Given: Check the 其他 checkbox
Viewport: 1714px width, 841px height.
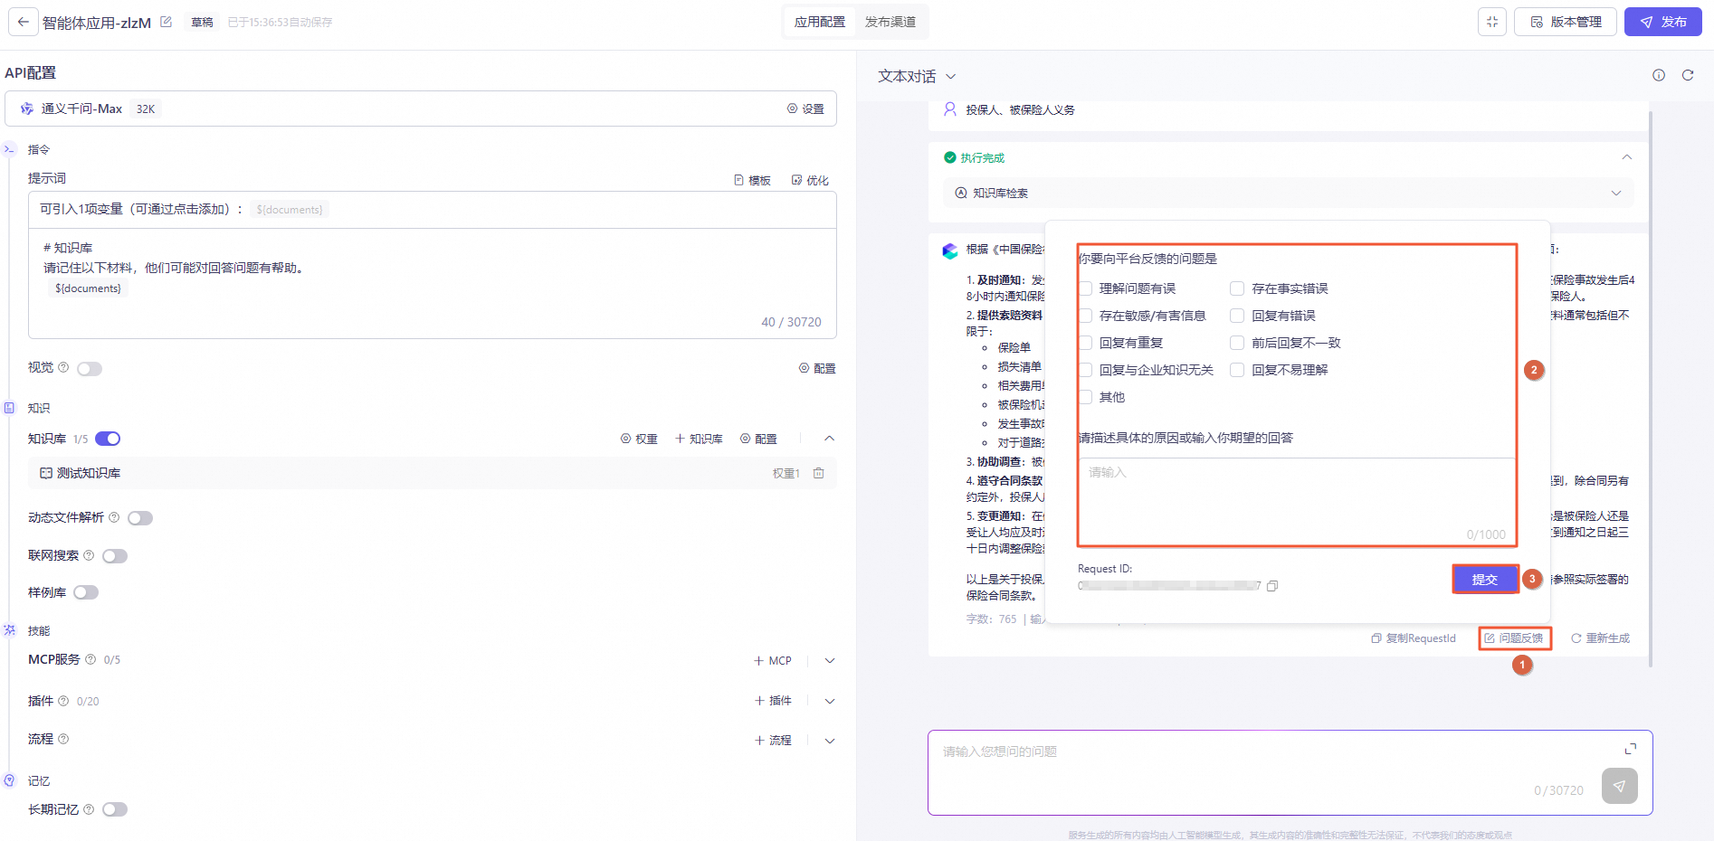Looking at the screenshot, I should pyautogui.click(x=1086, y=397).
